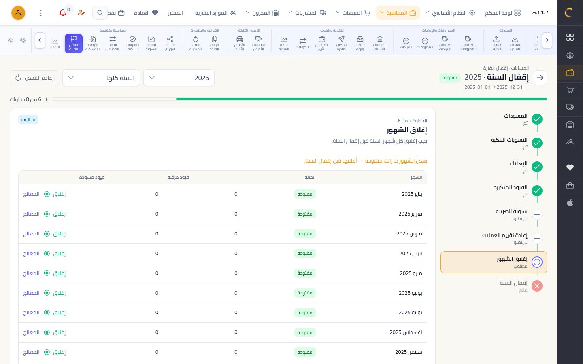Open سندات القبض in the ribbon
This screenshot has height=364, width=583.
click(x=515, y=43)
